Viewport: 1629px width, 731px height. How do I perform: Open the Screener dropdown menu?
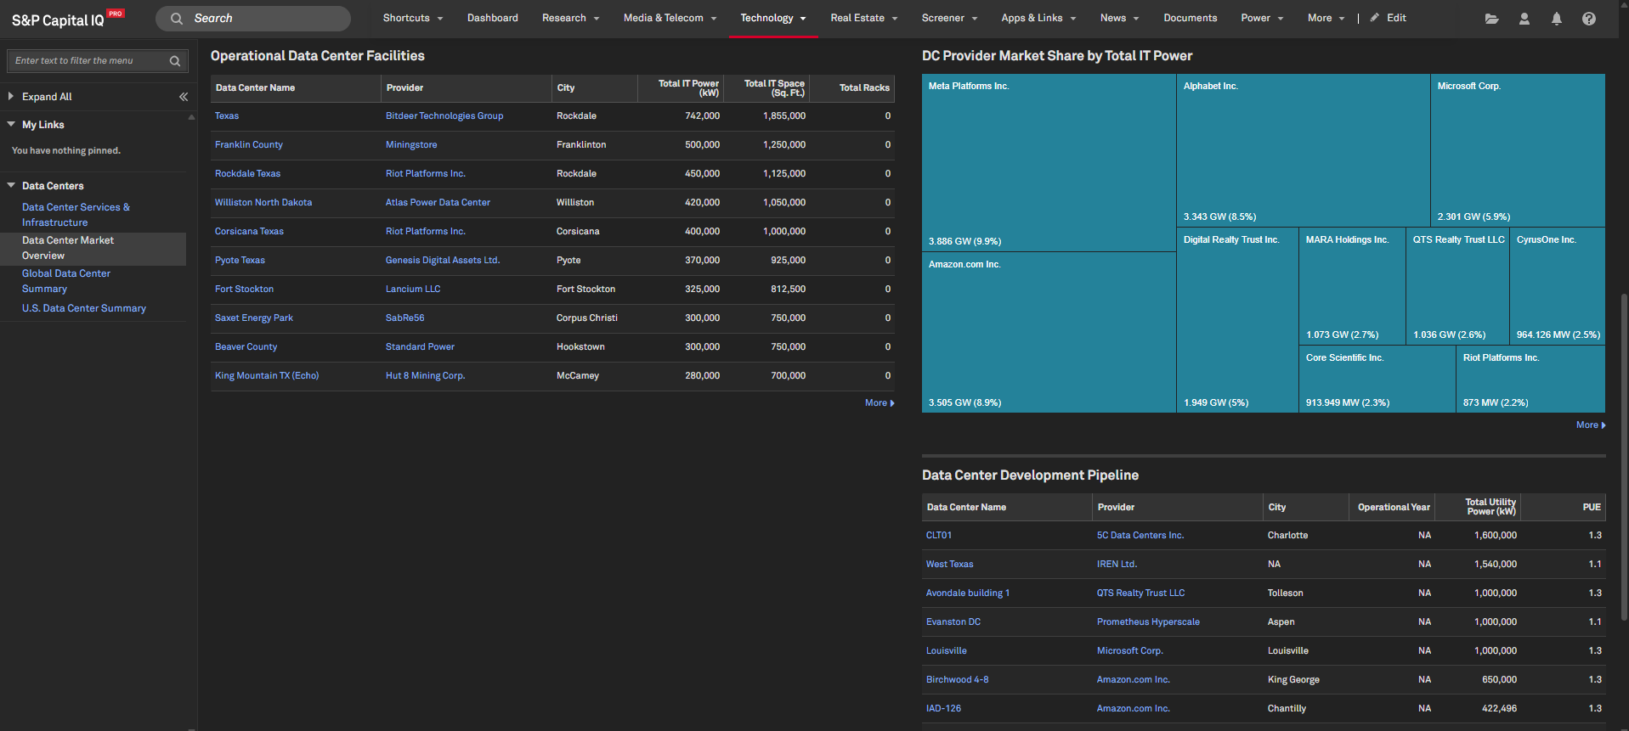[949, 18]
